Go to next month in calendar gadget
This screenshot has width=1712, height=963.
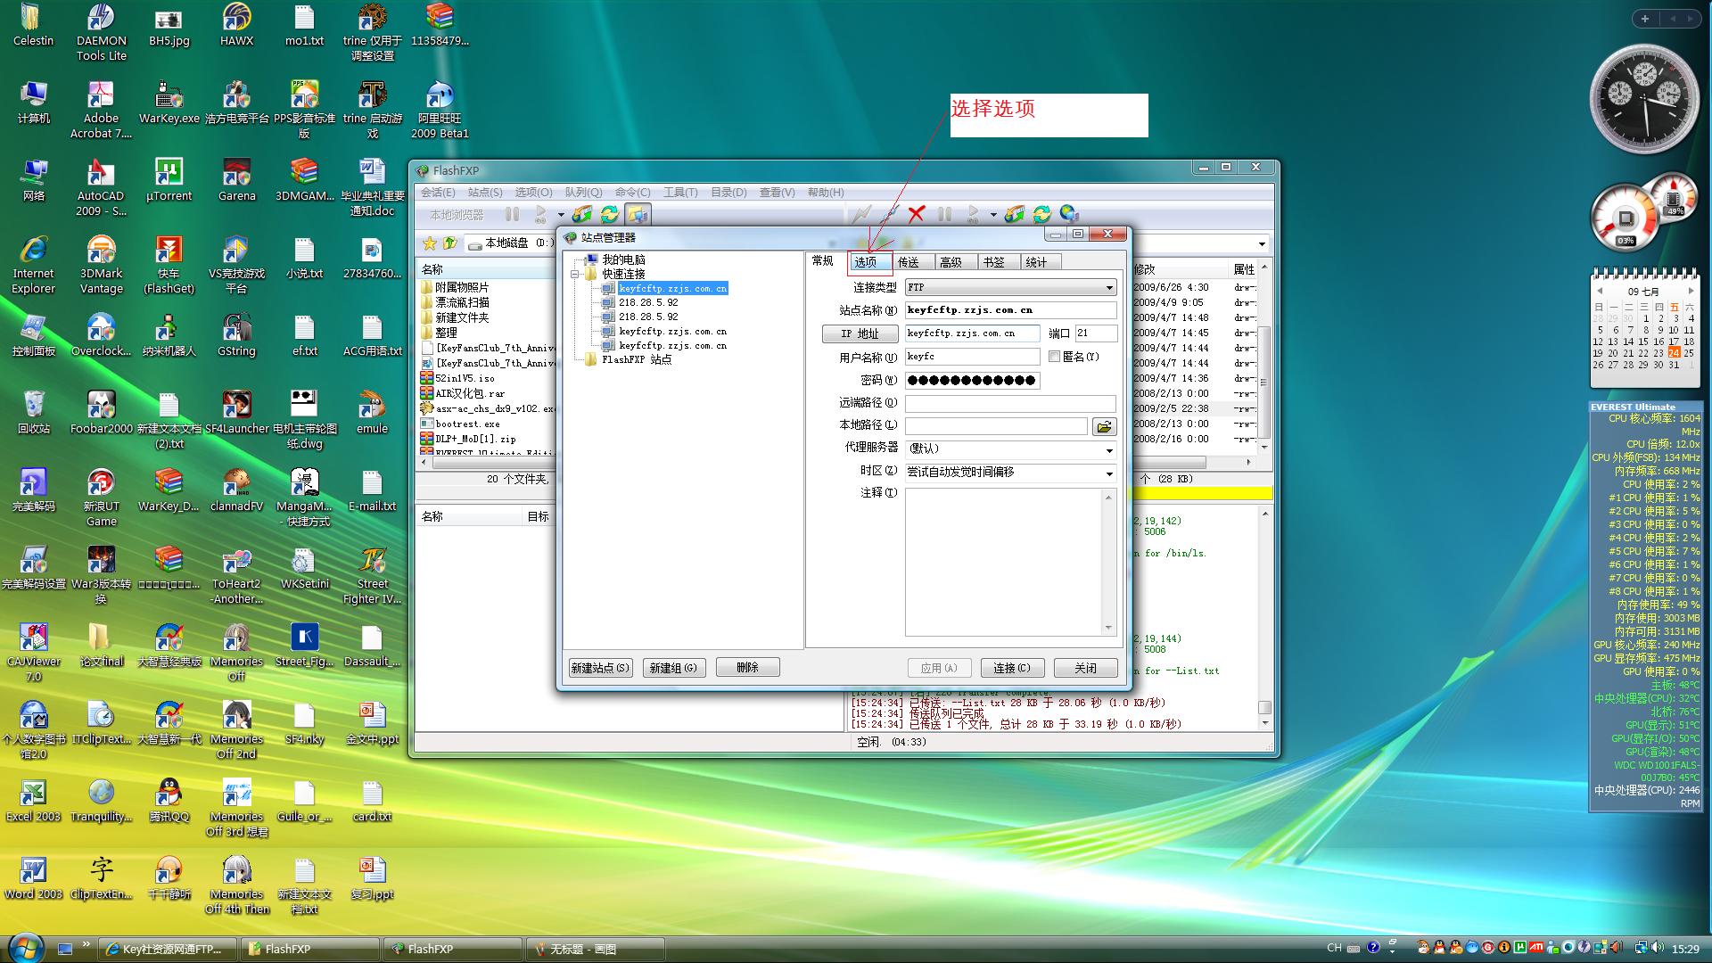(x=1691, y=291)
